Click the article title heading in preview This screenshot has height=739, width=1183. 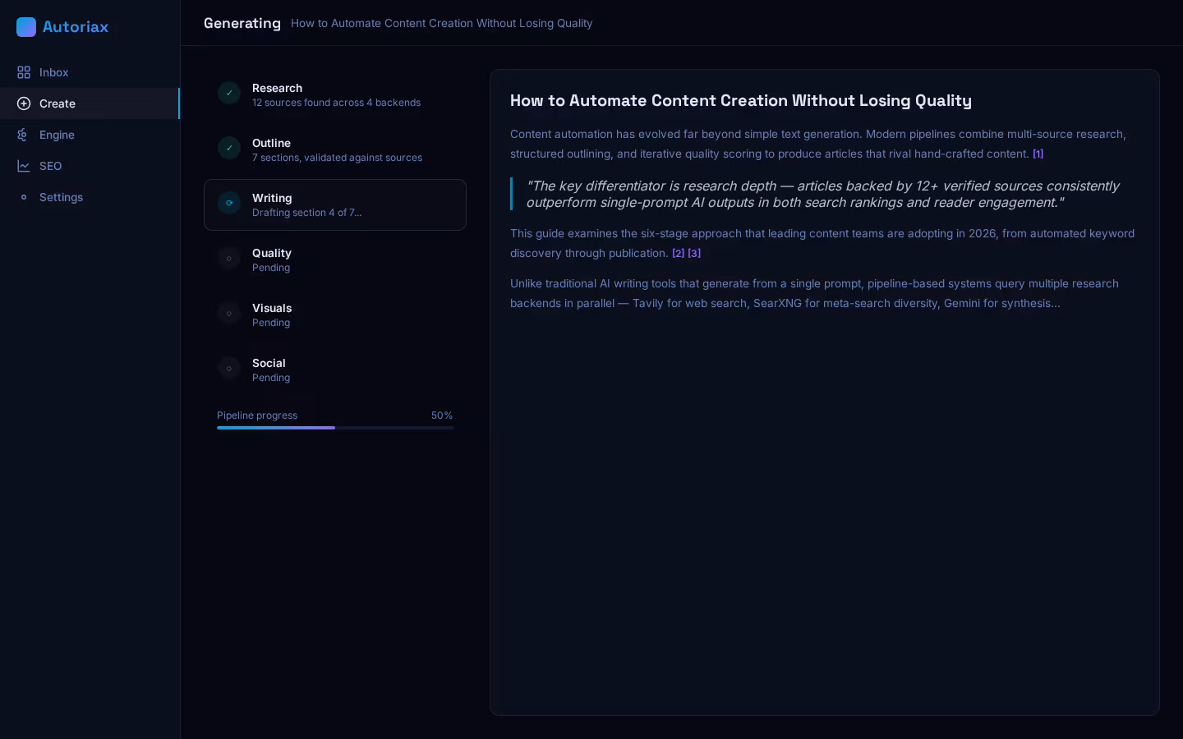tap(740, 101)
